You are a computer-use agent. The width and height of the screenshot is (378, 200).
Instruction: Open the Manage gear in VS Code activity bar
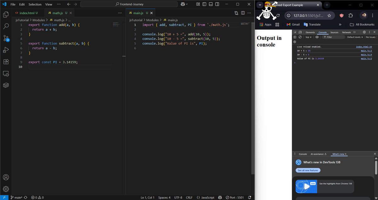(6, 189)
